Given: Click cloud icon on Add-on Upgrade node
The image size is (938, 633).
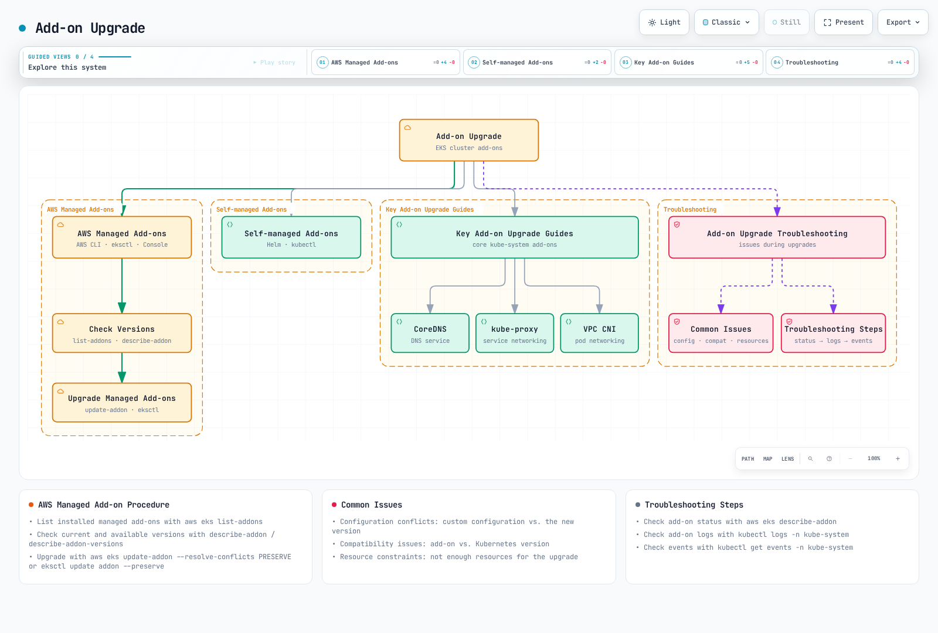Looking at the screenshot, I should tap(407, 127).
